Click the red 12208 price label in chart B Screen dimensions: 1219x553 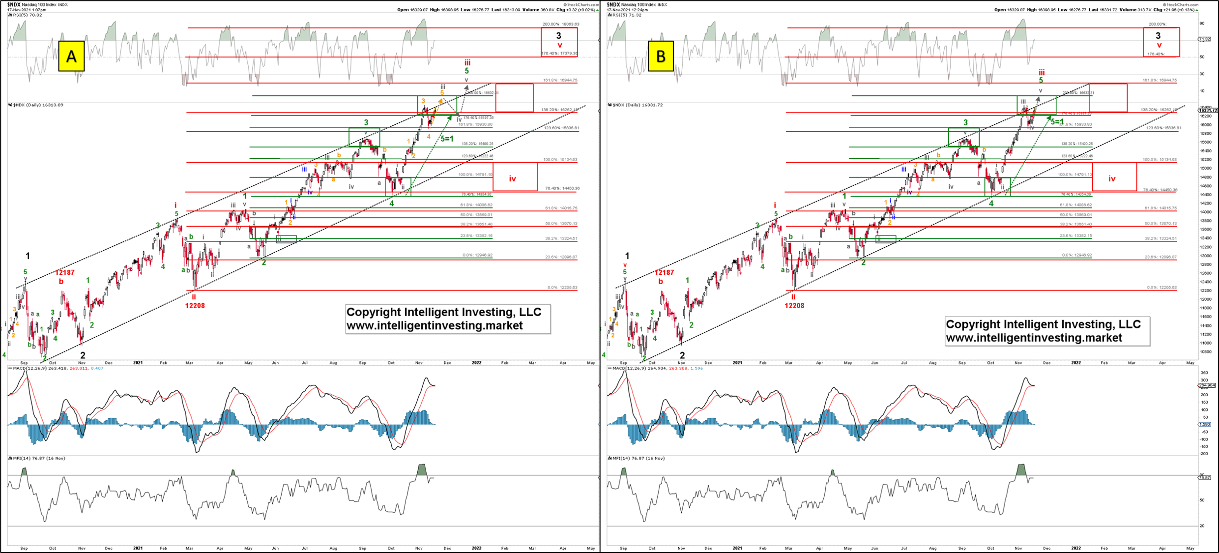(794, 306)
